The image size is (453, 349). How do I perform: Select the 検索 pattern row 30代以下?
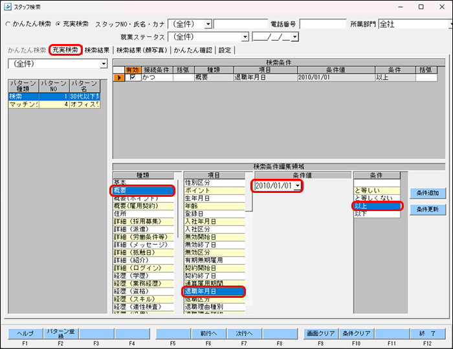[54, 96]
